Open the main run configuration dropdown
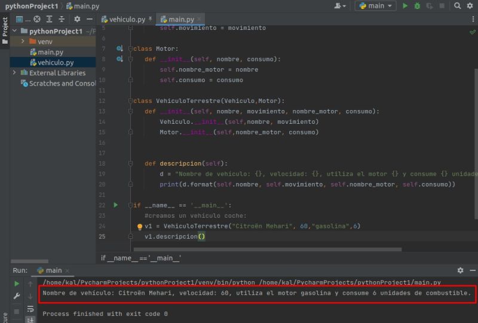The image size is (478, 323). pos(375,6)
